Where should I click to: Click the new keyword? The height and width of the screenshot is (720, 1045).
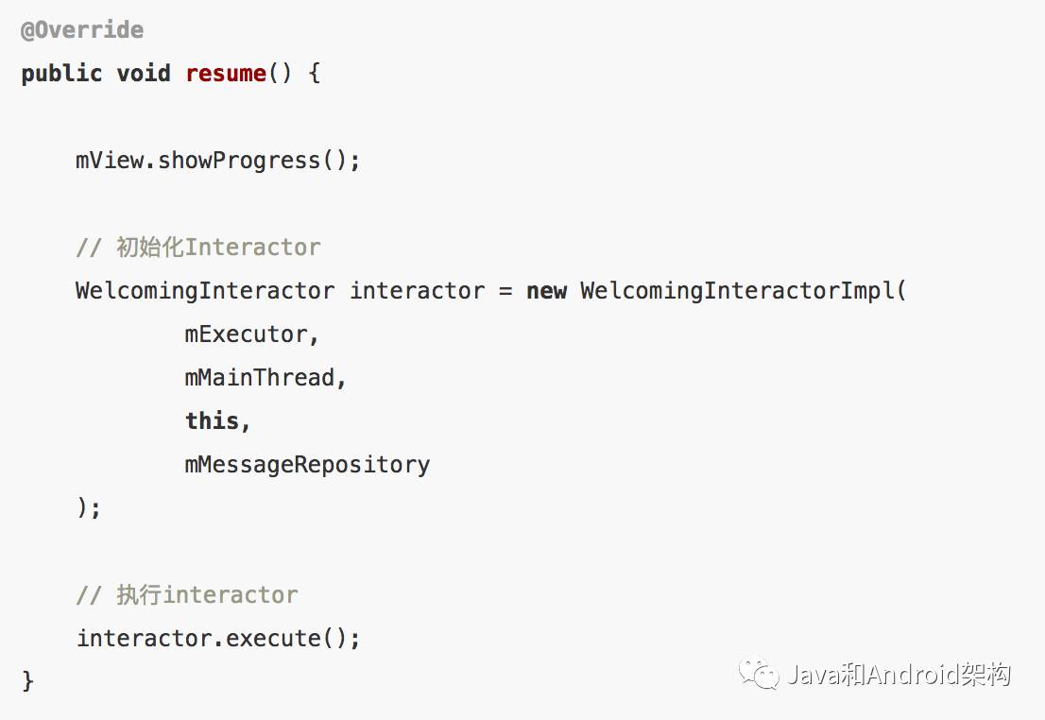(546, 291)
